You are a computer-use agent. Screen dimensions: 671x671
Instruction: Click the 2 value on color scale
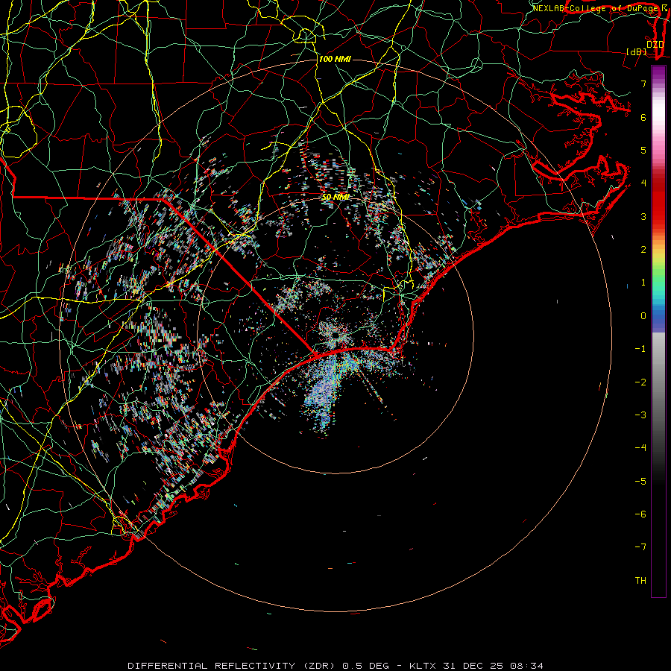(x=643, y=250)
